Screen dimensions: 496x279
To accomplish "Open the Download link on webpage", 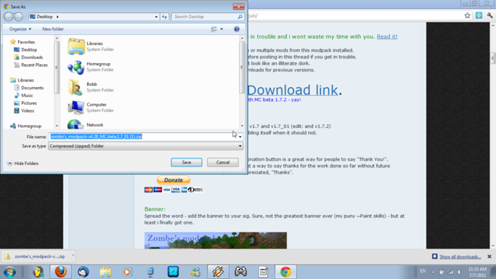I will coord(293,90).
